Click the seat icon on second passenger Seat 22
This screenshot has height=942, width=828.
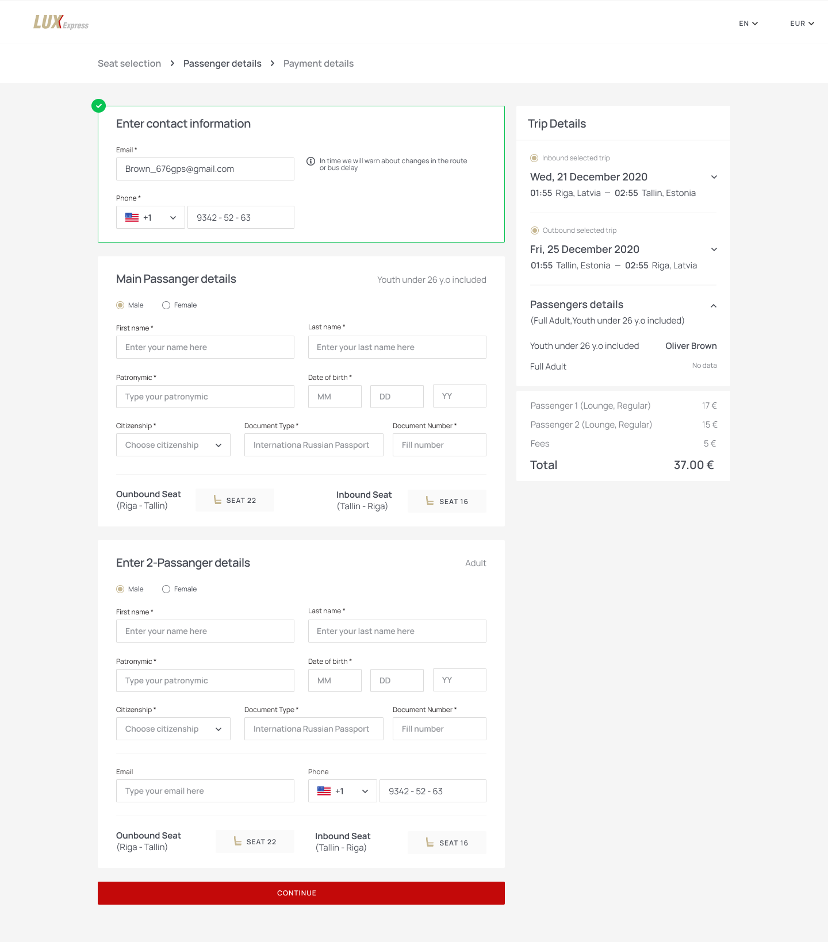point(237,841)
